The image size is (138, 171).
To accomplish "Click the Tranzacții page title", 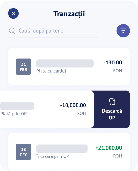I will (69, 14).
